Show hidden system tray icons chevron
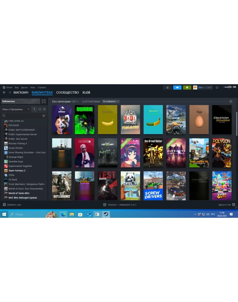Image resolution: width=238 pixels, height=302 pixels. pyautogui.click(x=195, y=214)
